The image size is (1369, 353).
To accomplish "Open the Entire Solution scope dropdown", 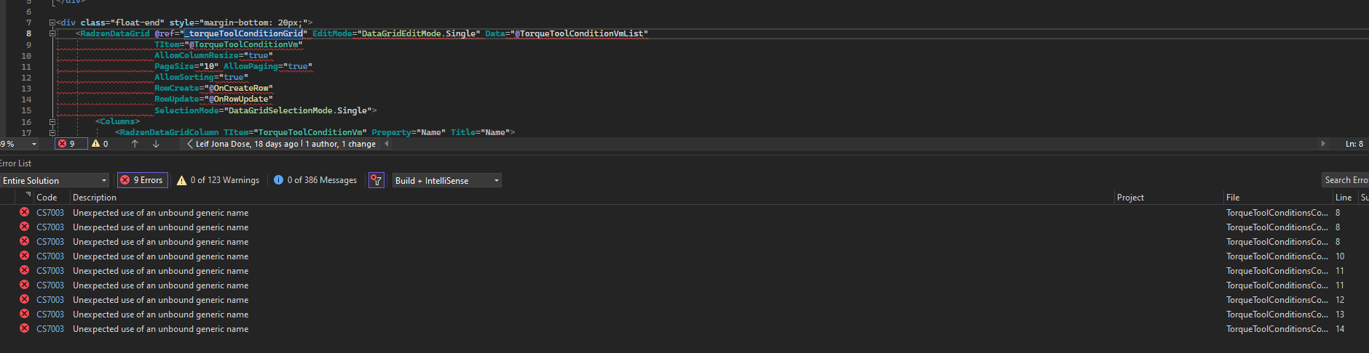I will click(x=55, y=180).
